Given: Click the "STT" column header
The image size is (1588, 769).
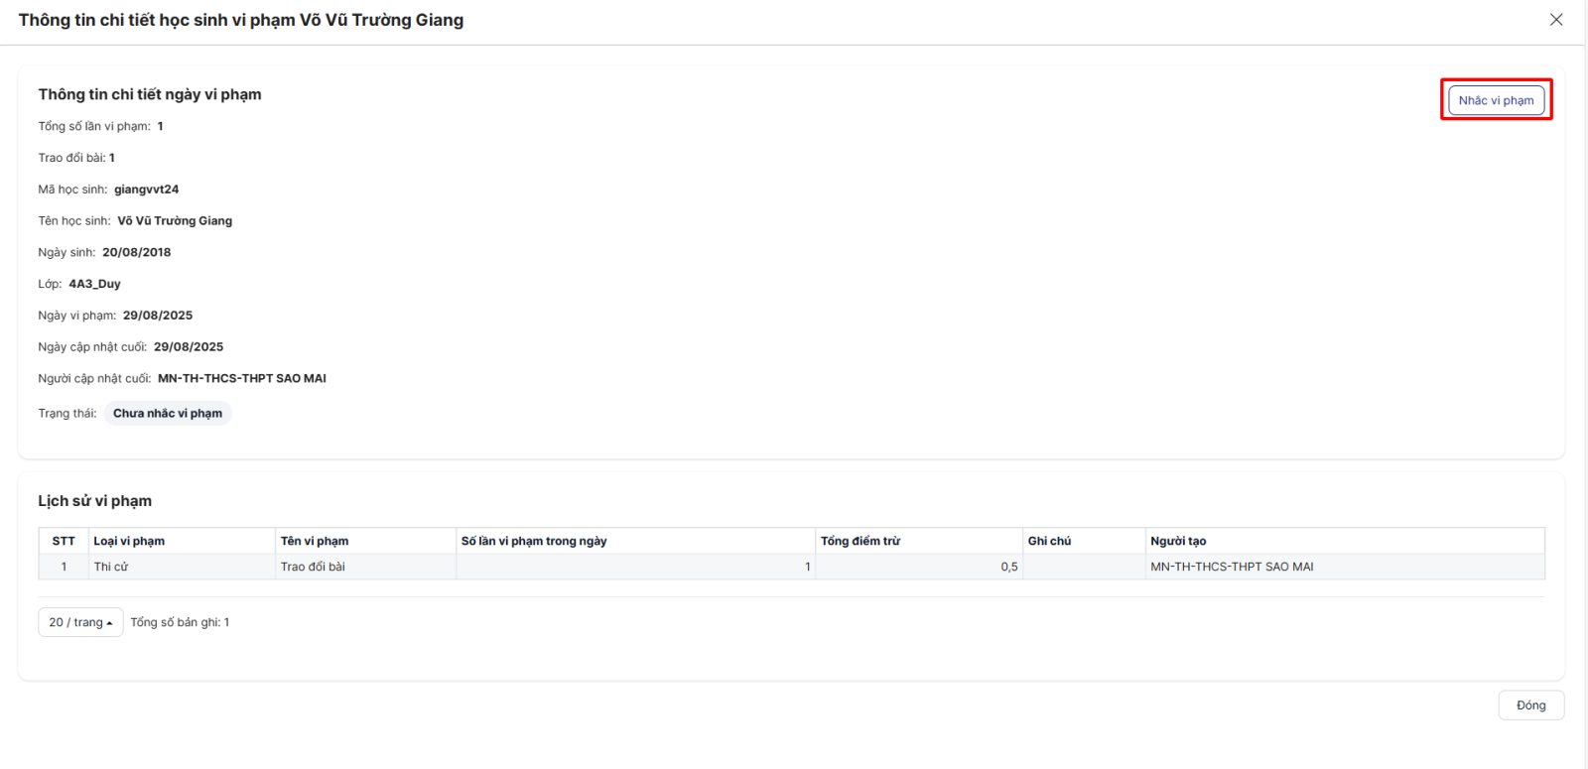Looking at the screenshot, I should tap(64, 541).
